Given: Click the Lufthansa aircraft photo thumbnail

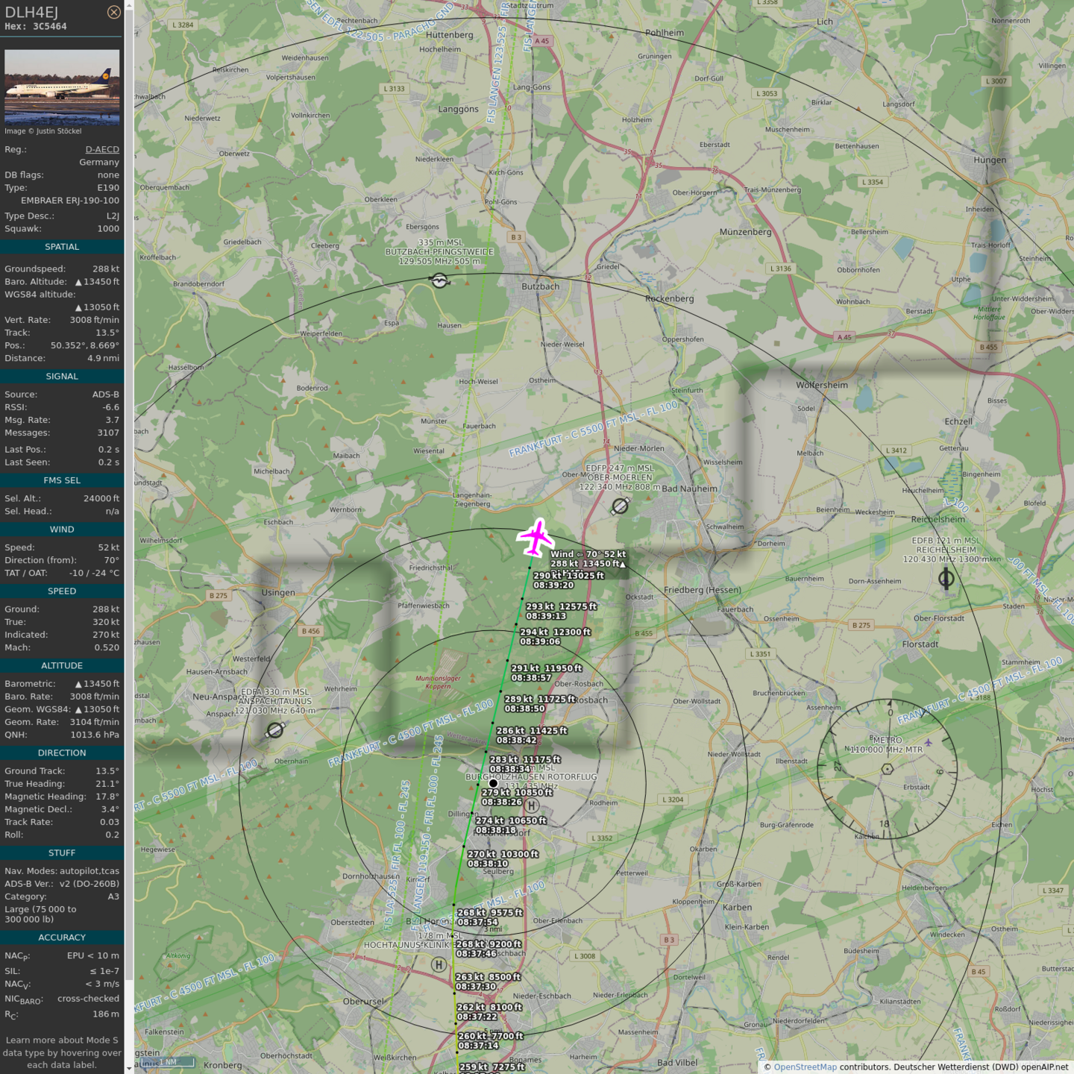Looking at the screenshot, I should [62, 87].
